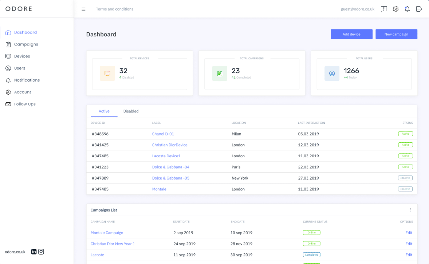The image size is (429, 264).
Task: Click the Milan location cell
Action: click(236, 134)
